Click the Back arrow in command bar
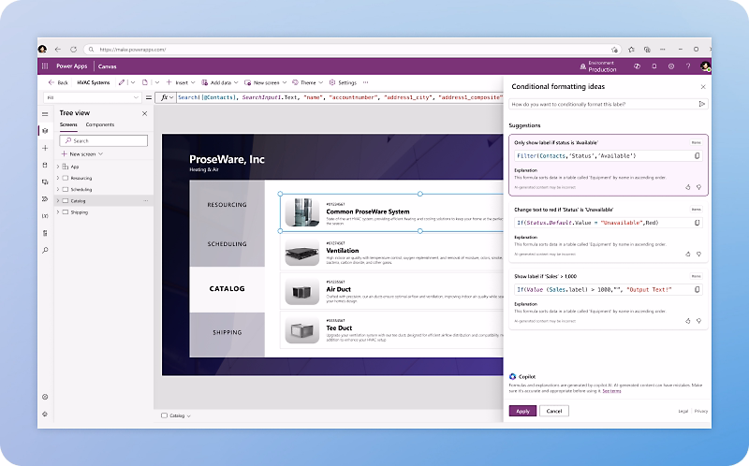This screenshot has width=749, height=466. point(58,82)
